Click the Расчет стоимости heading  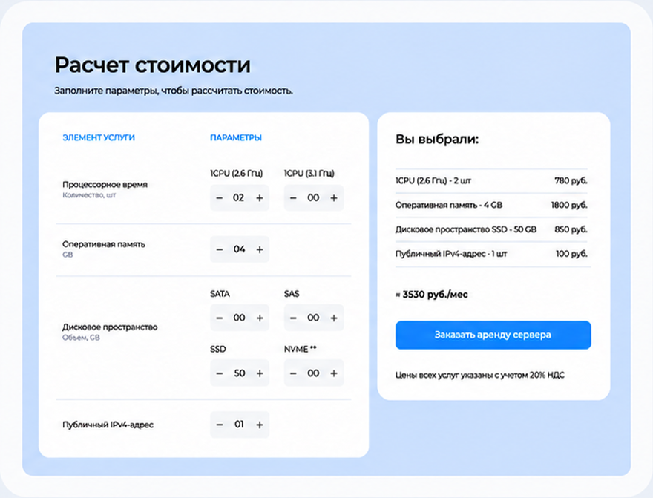point(153,65)
